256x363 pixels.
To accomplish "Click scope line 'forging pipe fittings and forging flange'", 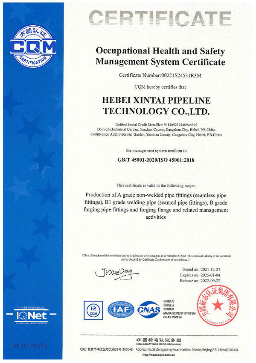I will coord(156,210).
